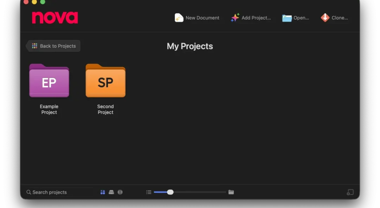Click the New Document page icon
Screen dimensions: 380x208
coord(179,18)
